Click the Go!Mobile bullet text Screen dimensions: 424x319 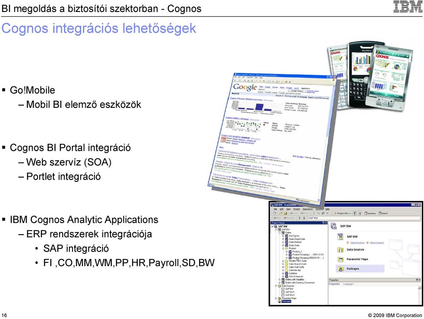[x=32, y=90]
